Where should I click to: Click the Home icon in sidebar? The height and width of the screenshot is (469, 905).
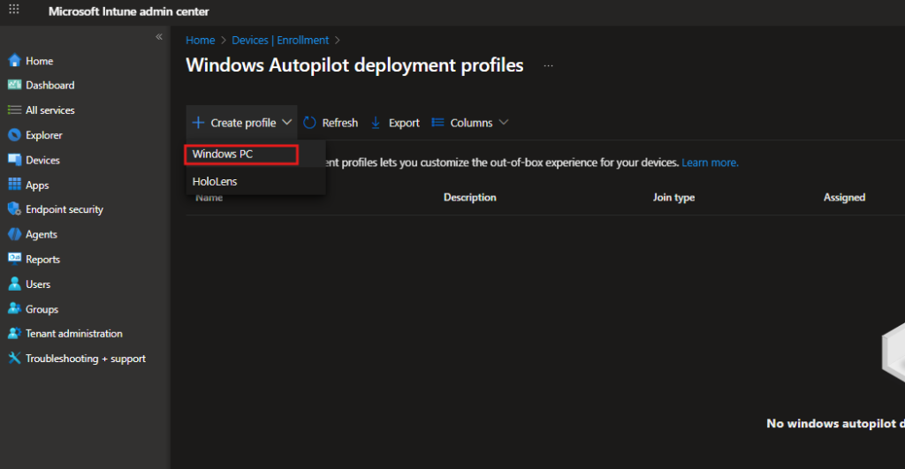(14, 61)
